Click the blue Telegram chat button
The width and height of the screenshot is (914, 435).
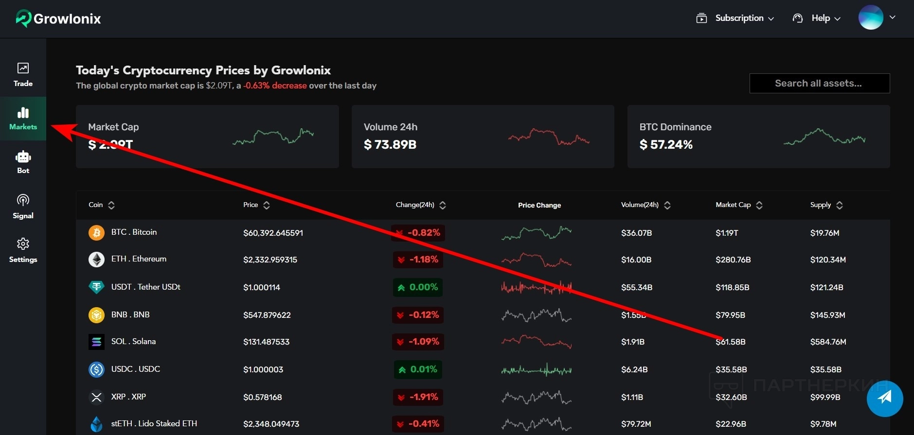(x=884, y=398)
